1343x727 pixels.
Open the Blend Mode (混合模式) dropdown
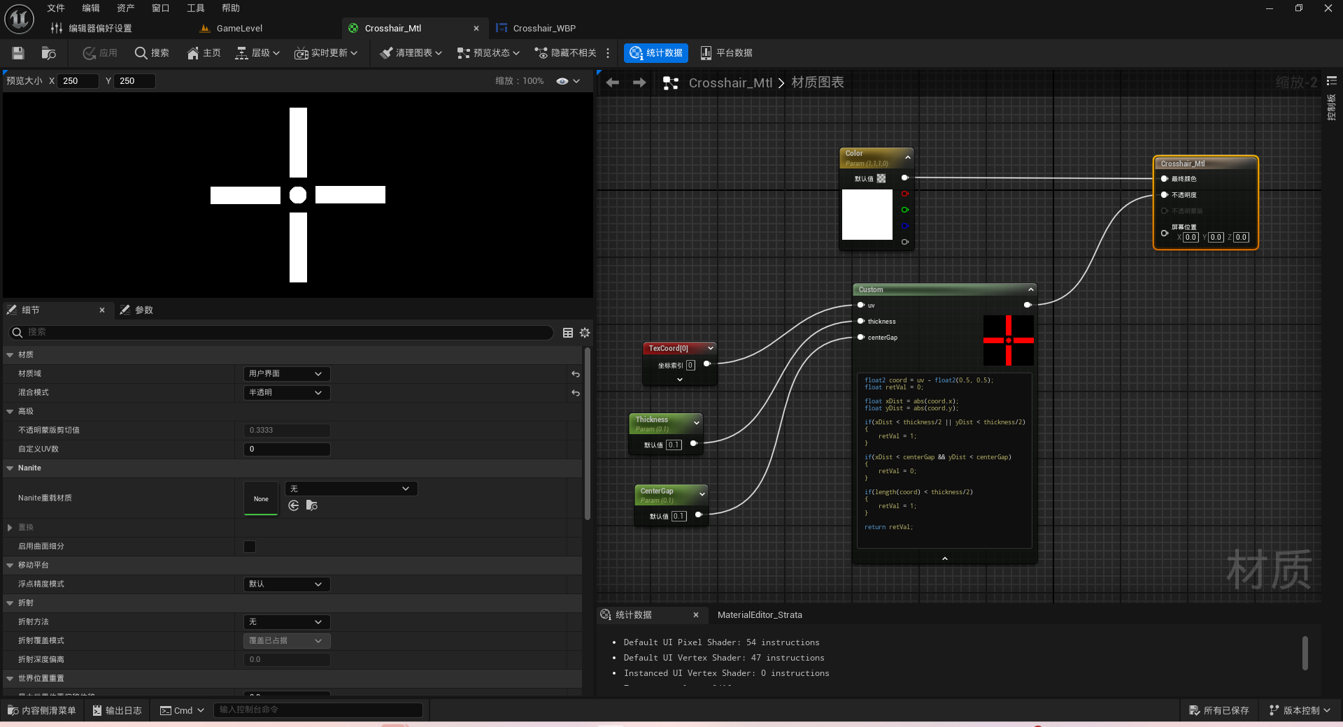287,393
